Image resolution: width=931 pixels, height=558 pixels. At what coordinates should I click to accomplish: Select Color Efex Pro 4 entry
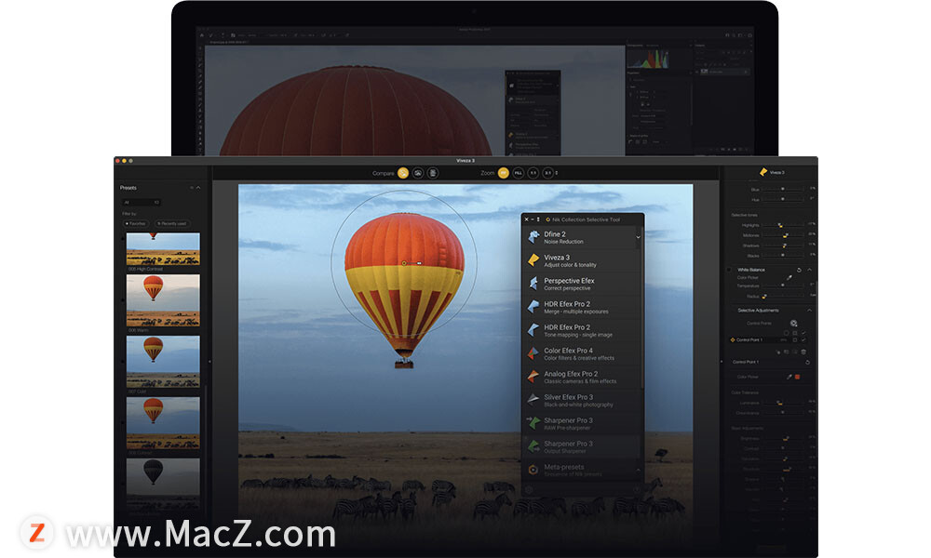582,353
